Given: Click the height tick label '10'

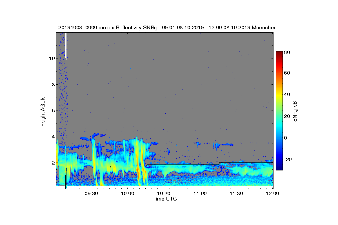Looking at the screenshot, I should [x=52, y=58].
